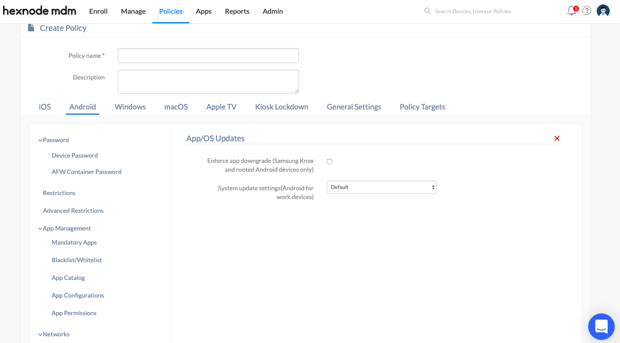
Task: Select Device Password in sidebar
Action: point(75,155)
